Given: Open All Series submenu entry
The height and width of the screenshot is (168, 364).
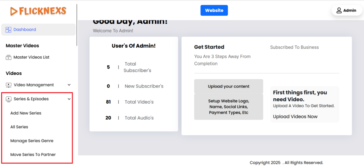Looking at the screenshot, I should (x=19, y=127).
